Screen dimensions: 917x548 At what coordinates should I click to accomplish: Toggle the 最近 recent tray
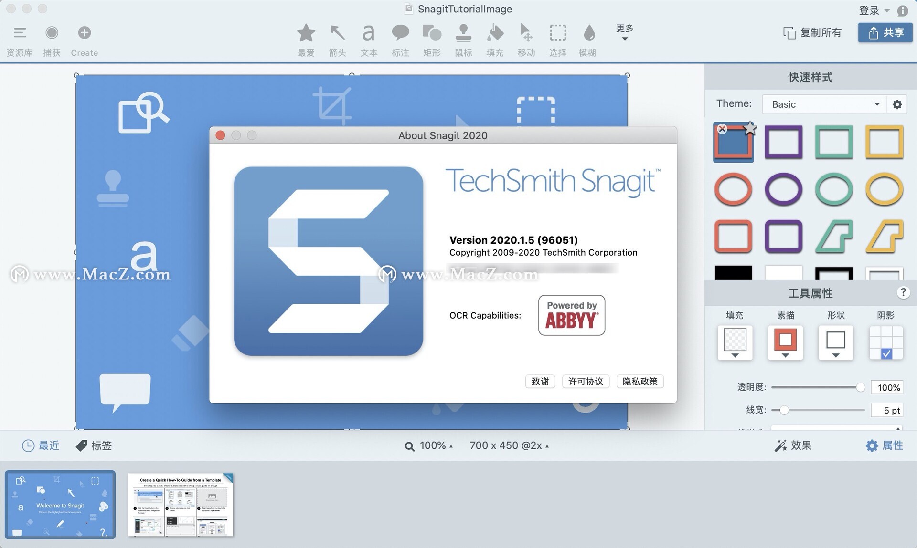[x=41, y=445]
